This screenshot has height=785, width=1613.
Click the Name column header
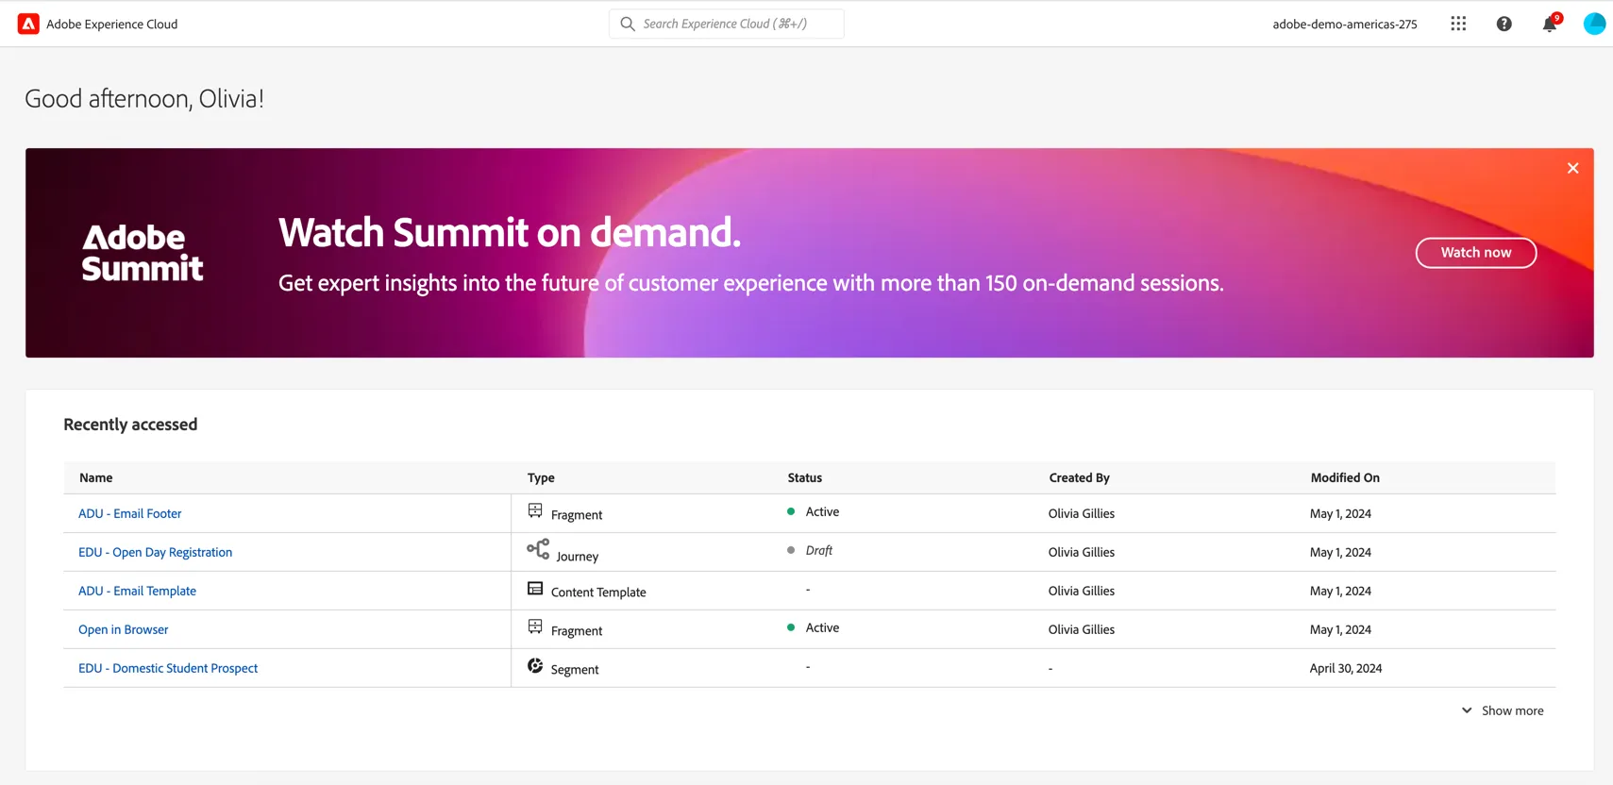(x=96, y=477)
